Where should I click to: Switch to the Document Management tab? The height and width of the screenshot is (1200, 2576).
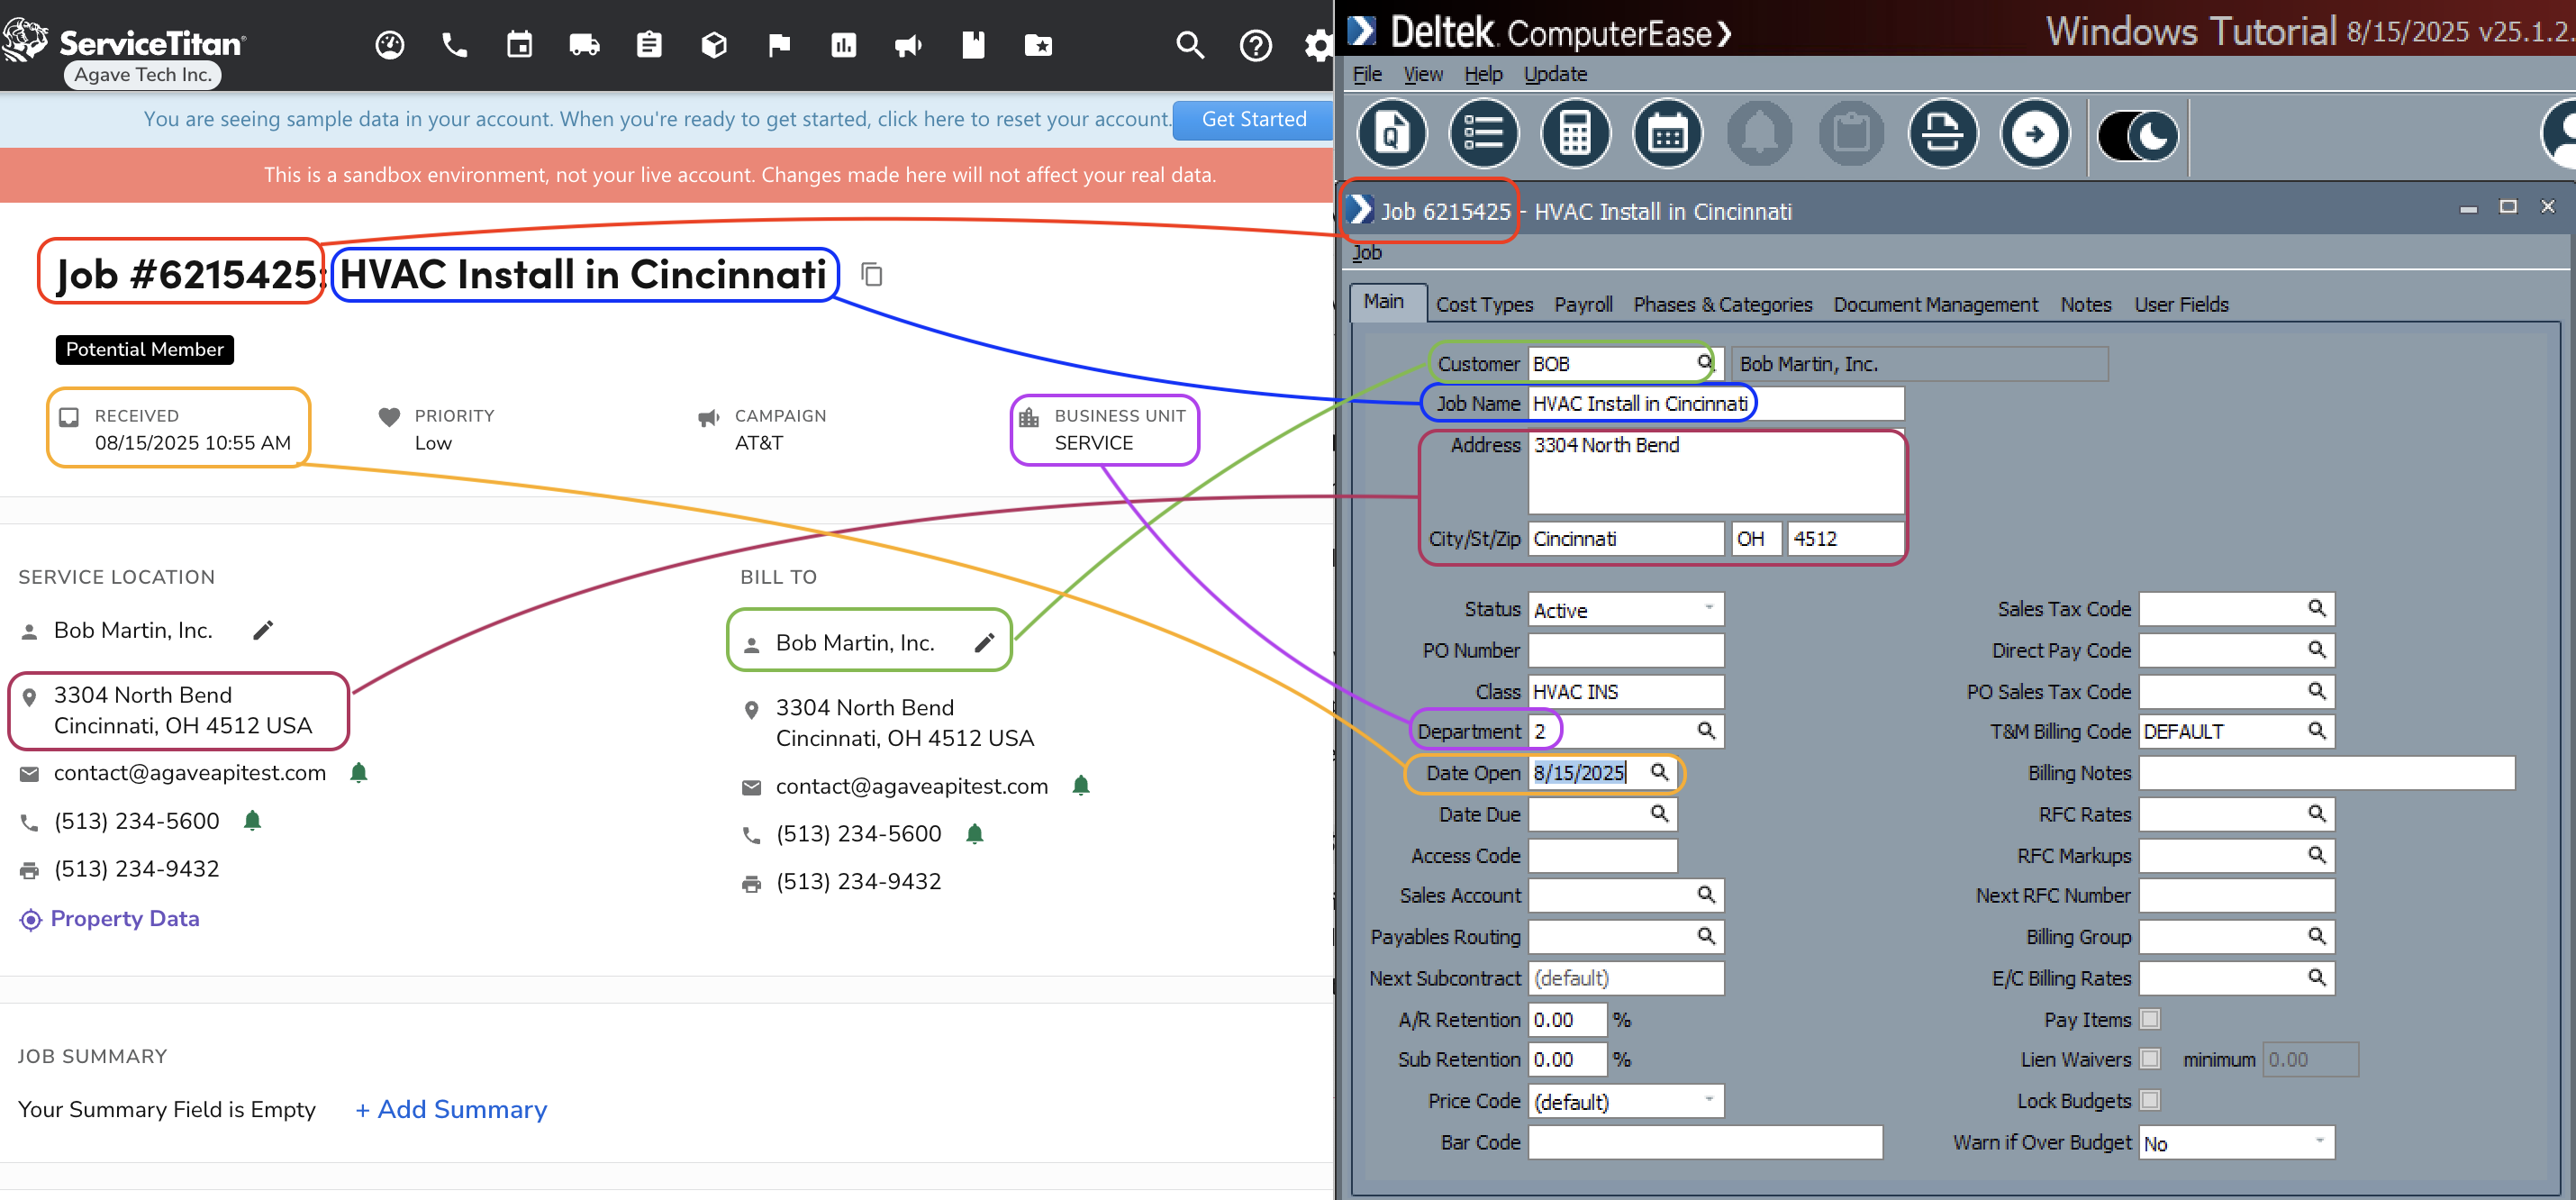click(1935, 304)
